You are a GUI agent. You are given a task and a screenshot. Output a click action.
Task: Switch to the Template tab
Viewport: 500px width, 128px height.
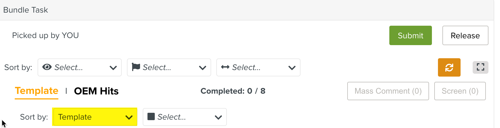[x=37, y=91]
